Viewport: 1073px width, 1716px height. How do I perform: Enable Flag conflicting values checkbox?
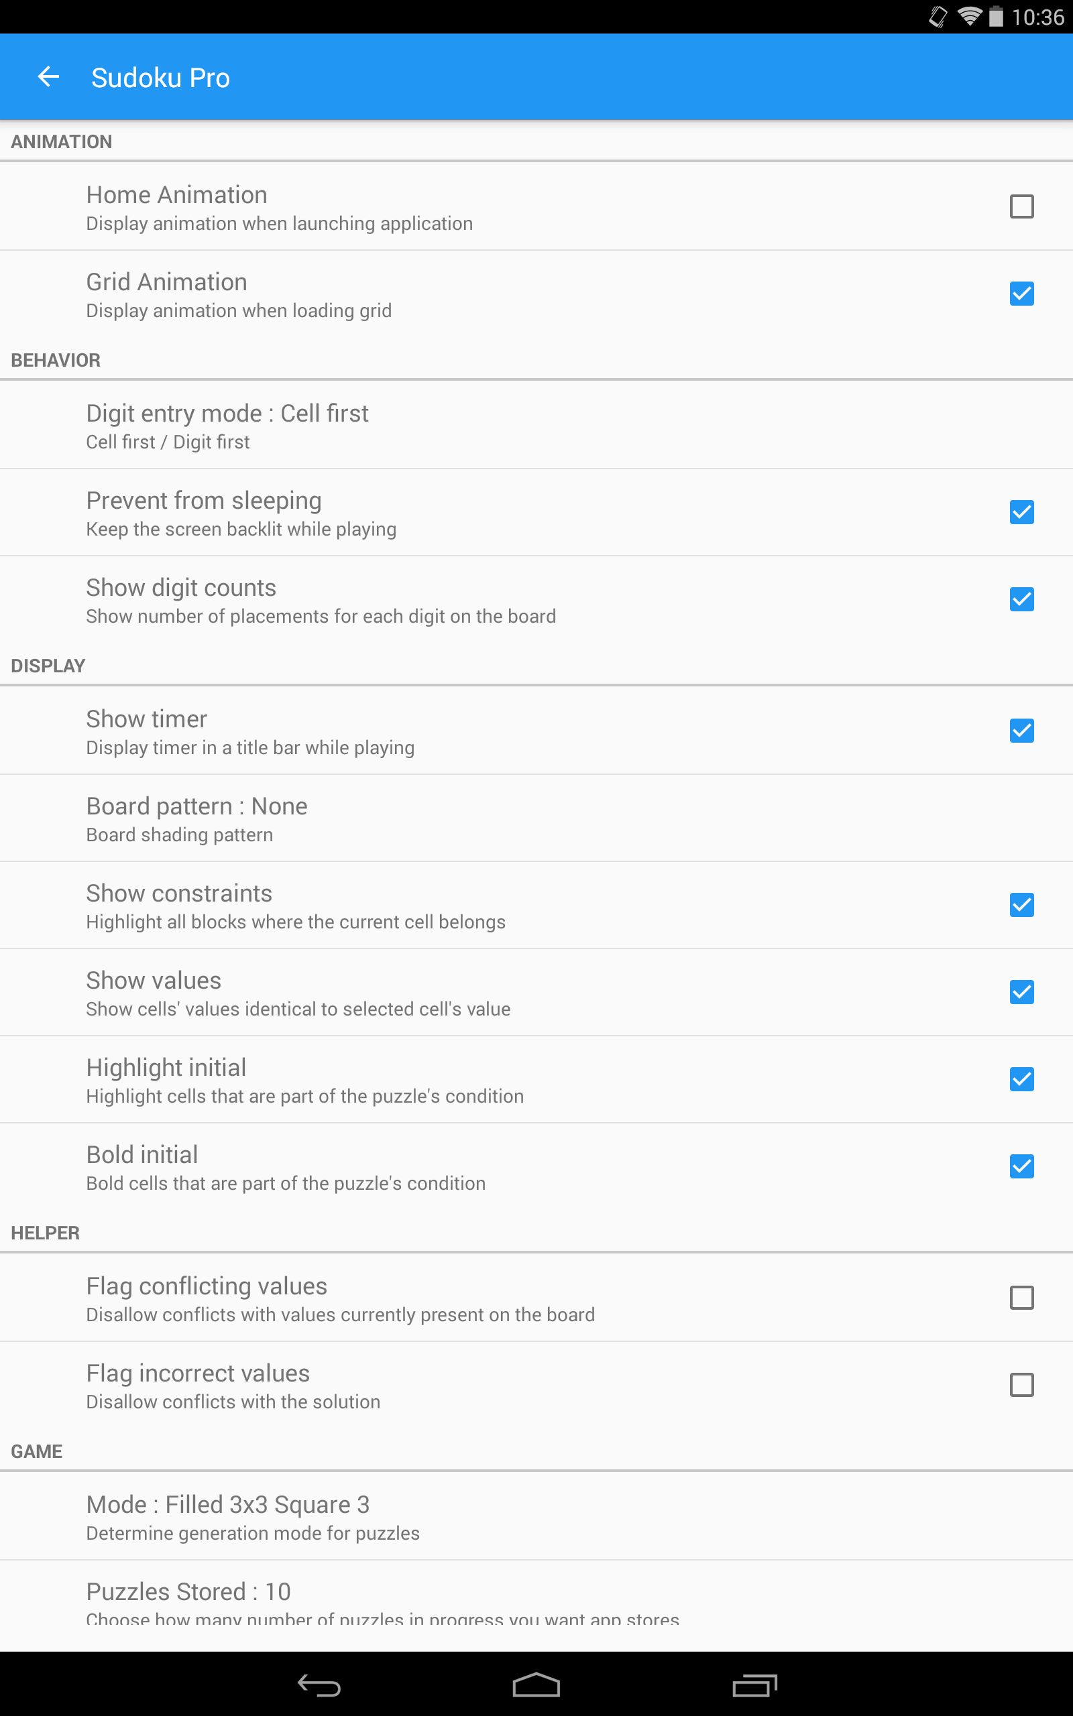[1021, 1298]
